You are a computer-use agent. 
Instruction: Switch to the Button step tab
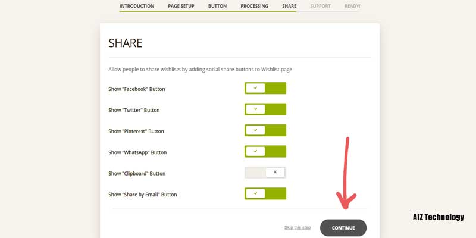tap(217, 7)
